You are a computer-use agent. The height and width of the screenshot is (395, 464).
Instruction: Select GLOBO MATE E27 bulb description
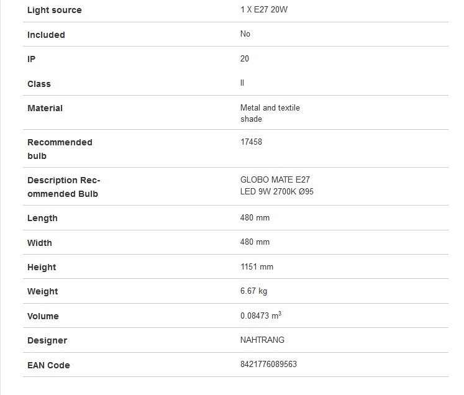(x=276, y=186)
